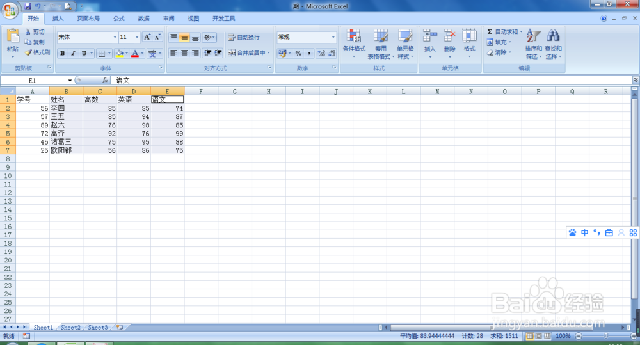Screen dimensions: 640x345
Task: Click the AutoSum 自动求和 sigma icon
Action: (490, 32)
